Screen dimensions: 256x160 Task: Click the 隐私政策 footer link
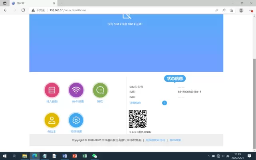[x=175, y=140]
